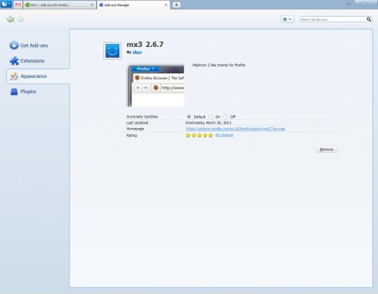Click the Remove button
The image size is (378, 294).
click(326, 149)
